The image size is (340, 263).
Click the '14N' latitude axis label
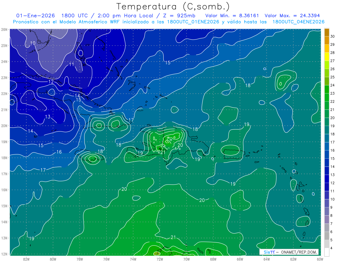4,222
